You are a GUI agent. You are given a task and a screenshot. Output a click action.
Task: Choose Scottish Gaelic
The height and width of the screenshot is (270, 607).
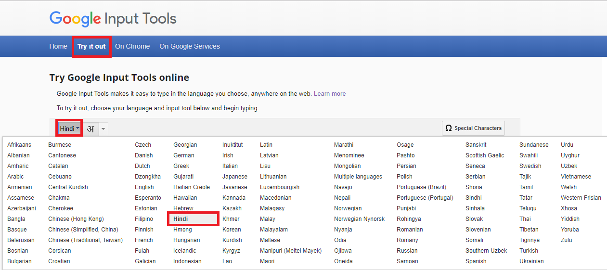click(485, 155)
